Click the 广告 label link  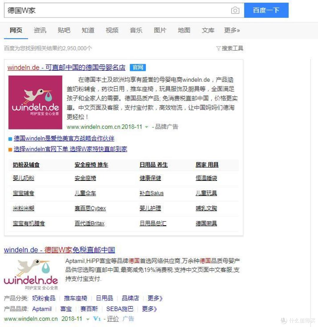click(128, 319)
